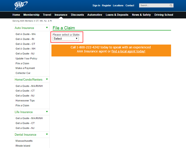Open Homeowner Tips link
Viewport: 186px width, 148px height.
coord(25,101)
